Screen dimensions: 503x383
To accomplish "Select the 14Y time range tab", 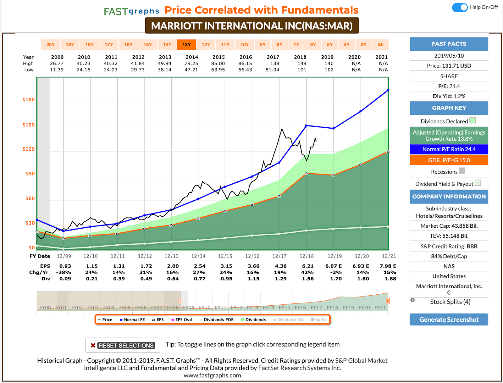I will point(167,45).
